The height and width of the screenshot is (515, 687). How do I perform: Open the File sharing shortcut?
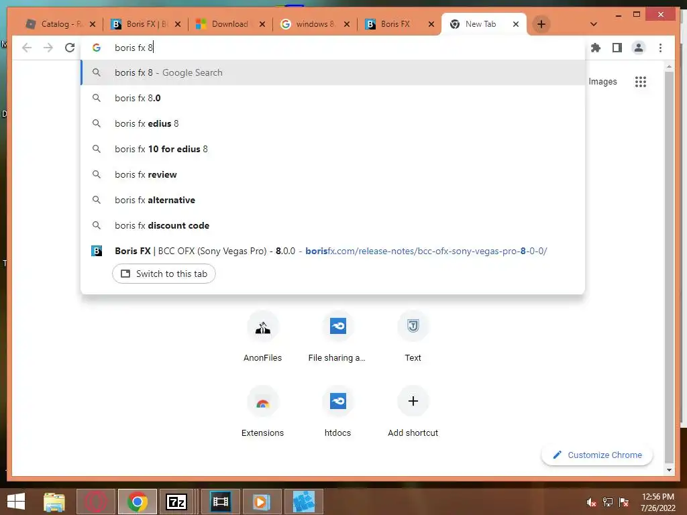(337, 337)
